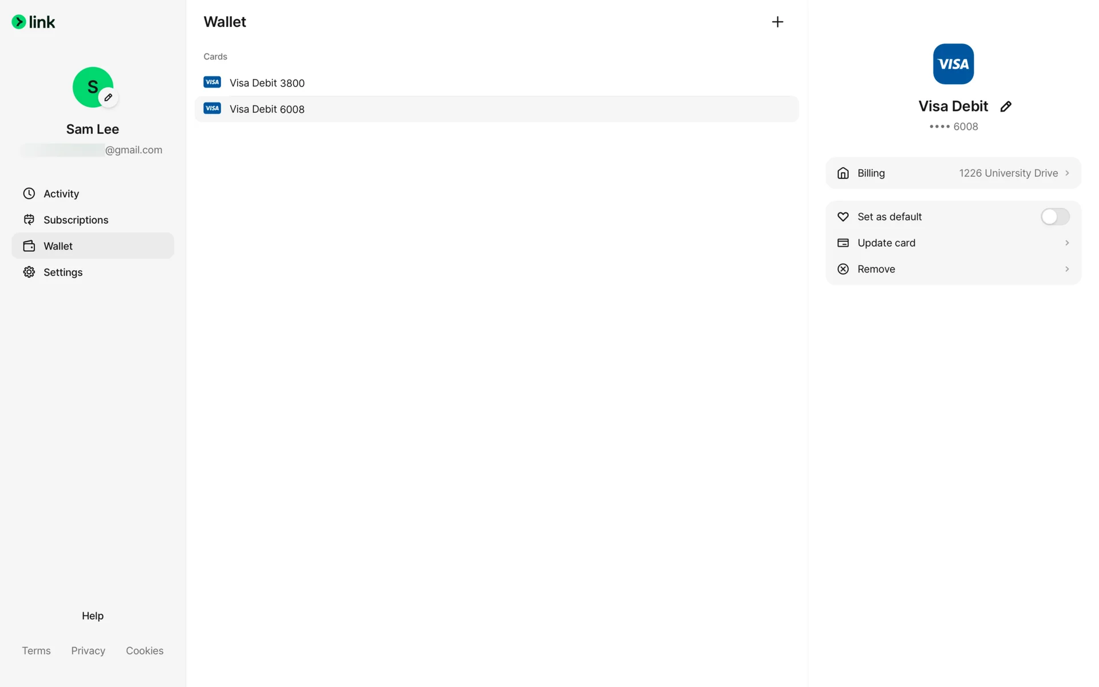Click the plus icon to add card
1099x687 pixels.
777,22
